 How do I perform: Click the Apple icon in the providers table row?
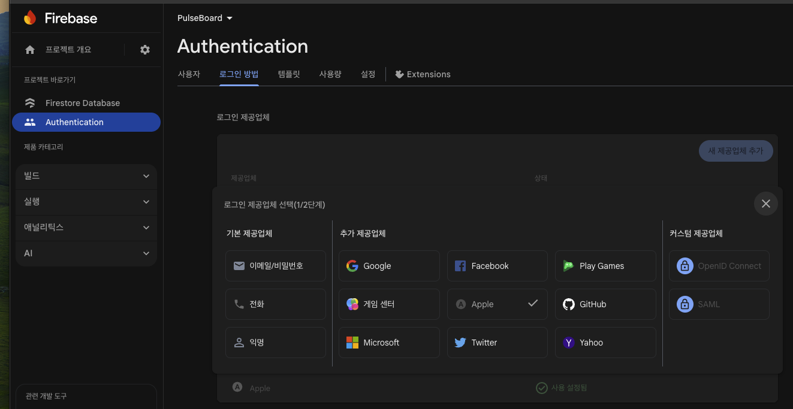coord(237,387)
